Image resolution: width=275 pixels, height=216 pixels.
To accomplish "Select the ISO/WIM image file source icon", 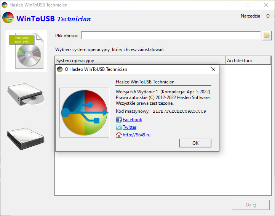I will pos(26,51).
